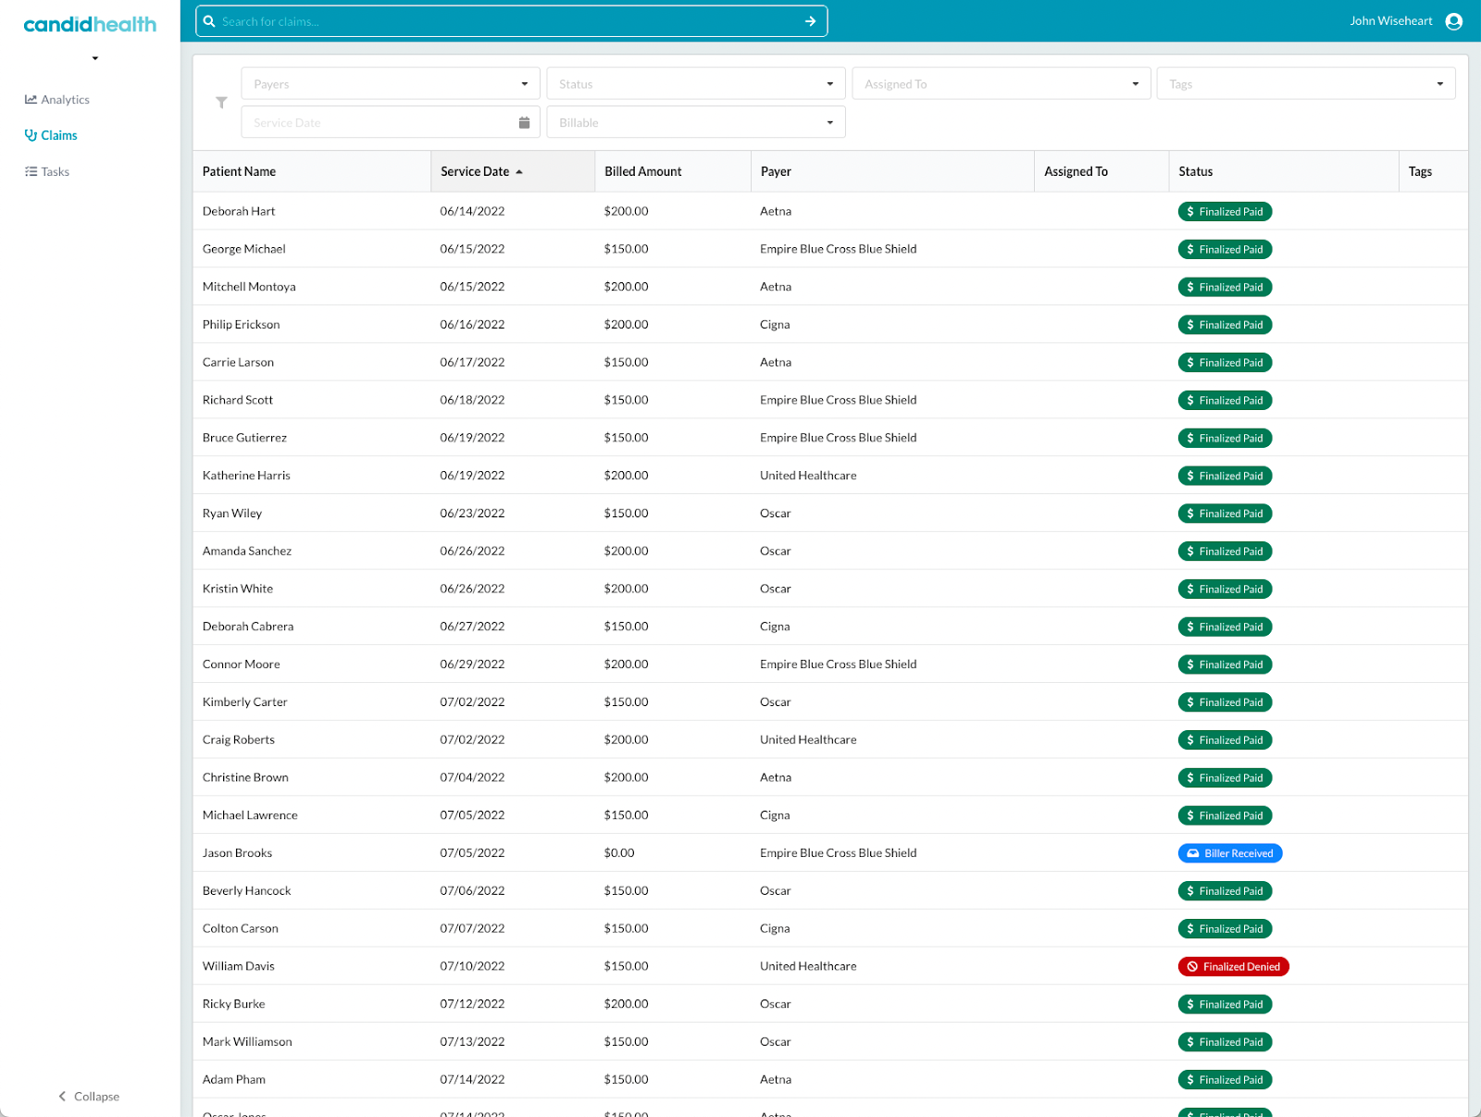Click the candidhealth logo
Image resolution: width=1481 pixels, height=1117 pixels.
click(90, 24)
